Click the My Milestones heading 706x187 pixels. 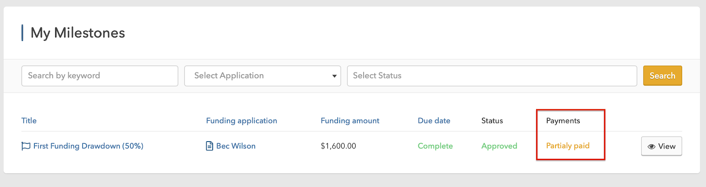point(78,33)
